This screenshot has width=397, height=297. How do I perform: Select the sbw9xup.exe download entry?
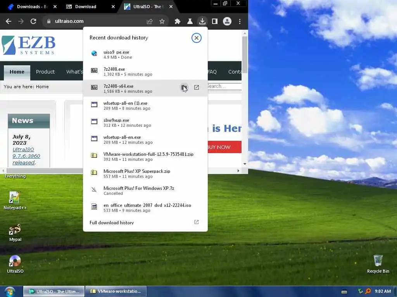click(145, 123)
